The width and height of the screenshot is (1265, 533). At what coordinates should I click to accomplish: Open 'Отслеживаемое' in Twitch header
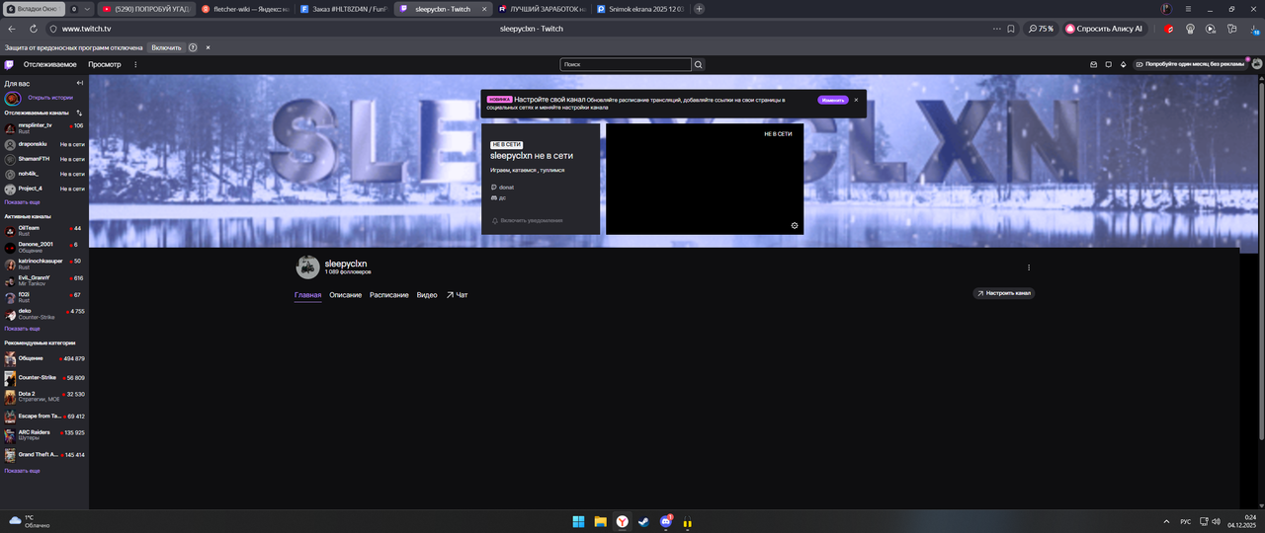[49, 64]
